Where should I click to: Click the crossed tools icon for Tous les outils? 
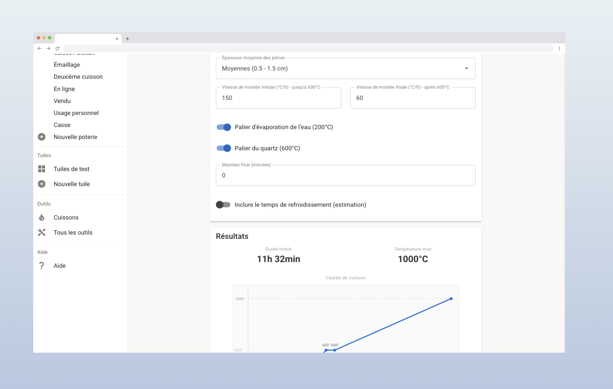42,232
